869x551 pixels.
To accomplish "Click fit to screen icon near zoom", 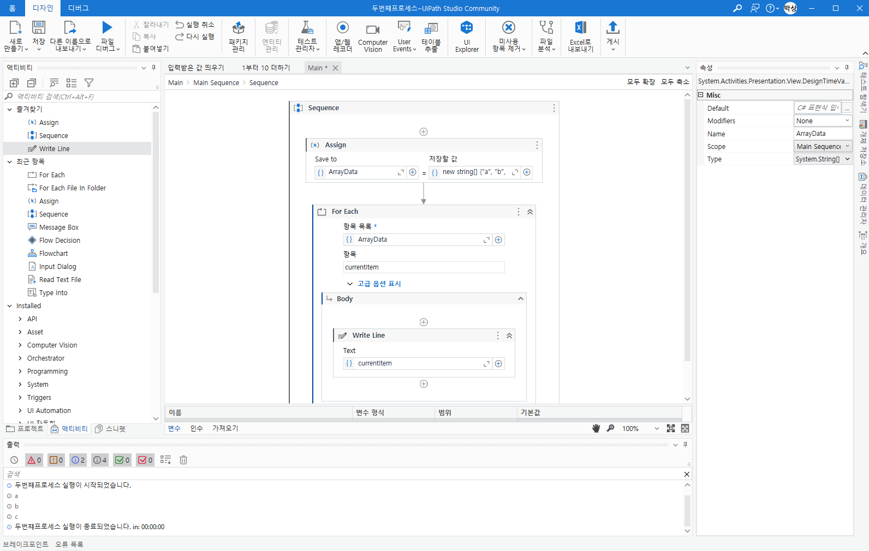I will [x=671, y=428].
